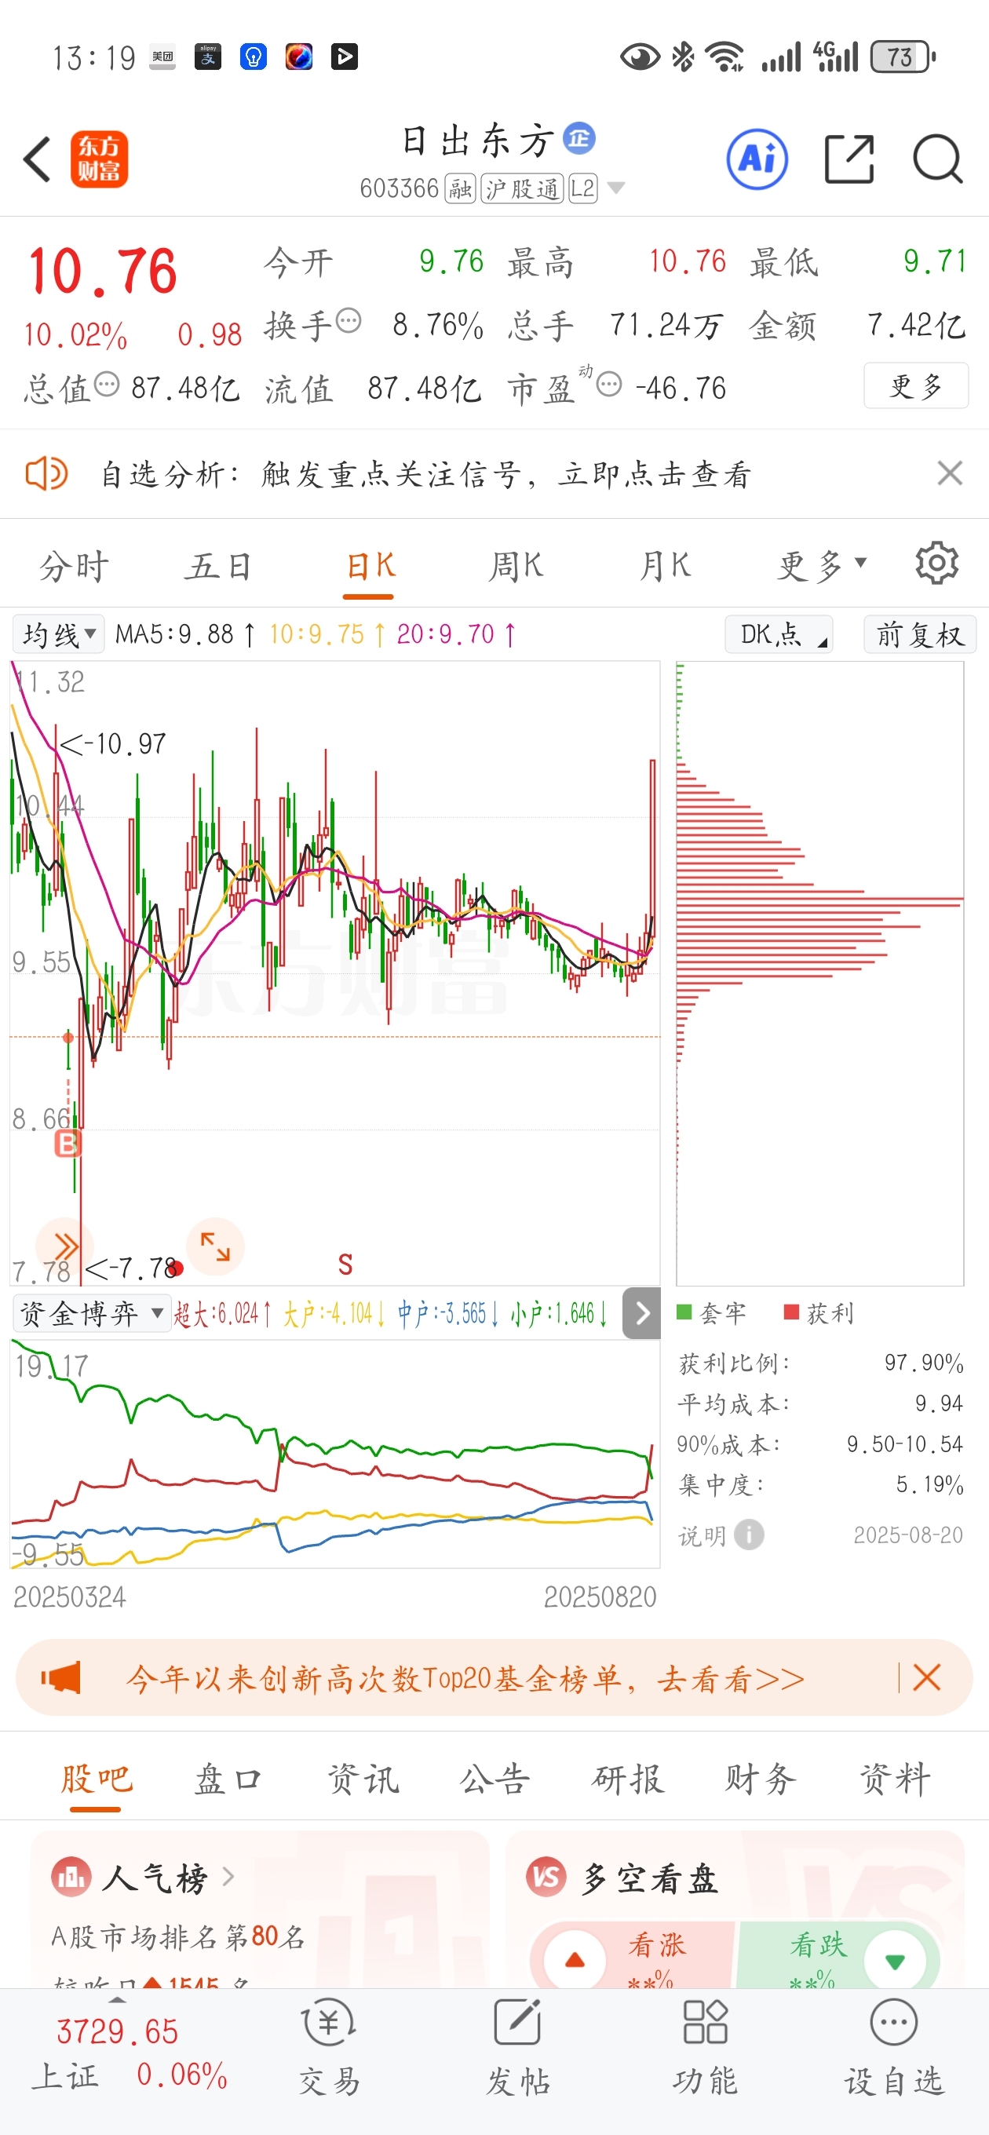989x2135 pixels.
Task: Tap the red 获利 legend swatch
Action: [x=791, y=1312]
